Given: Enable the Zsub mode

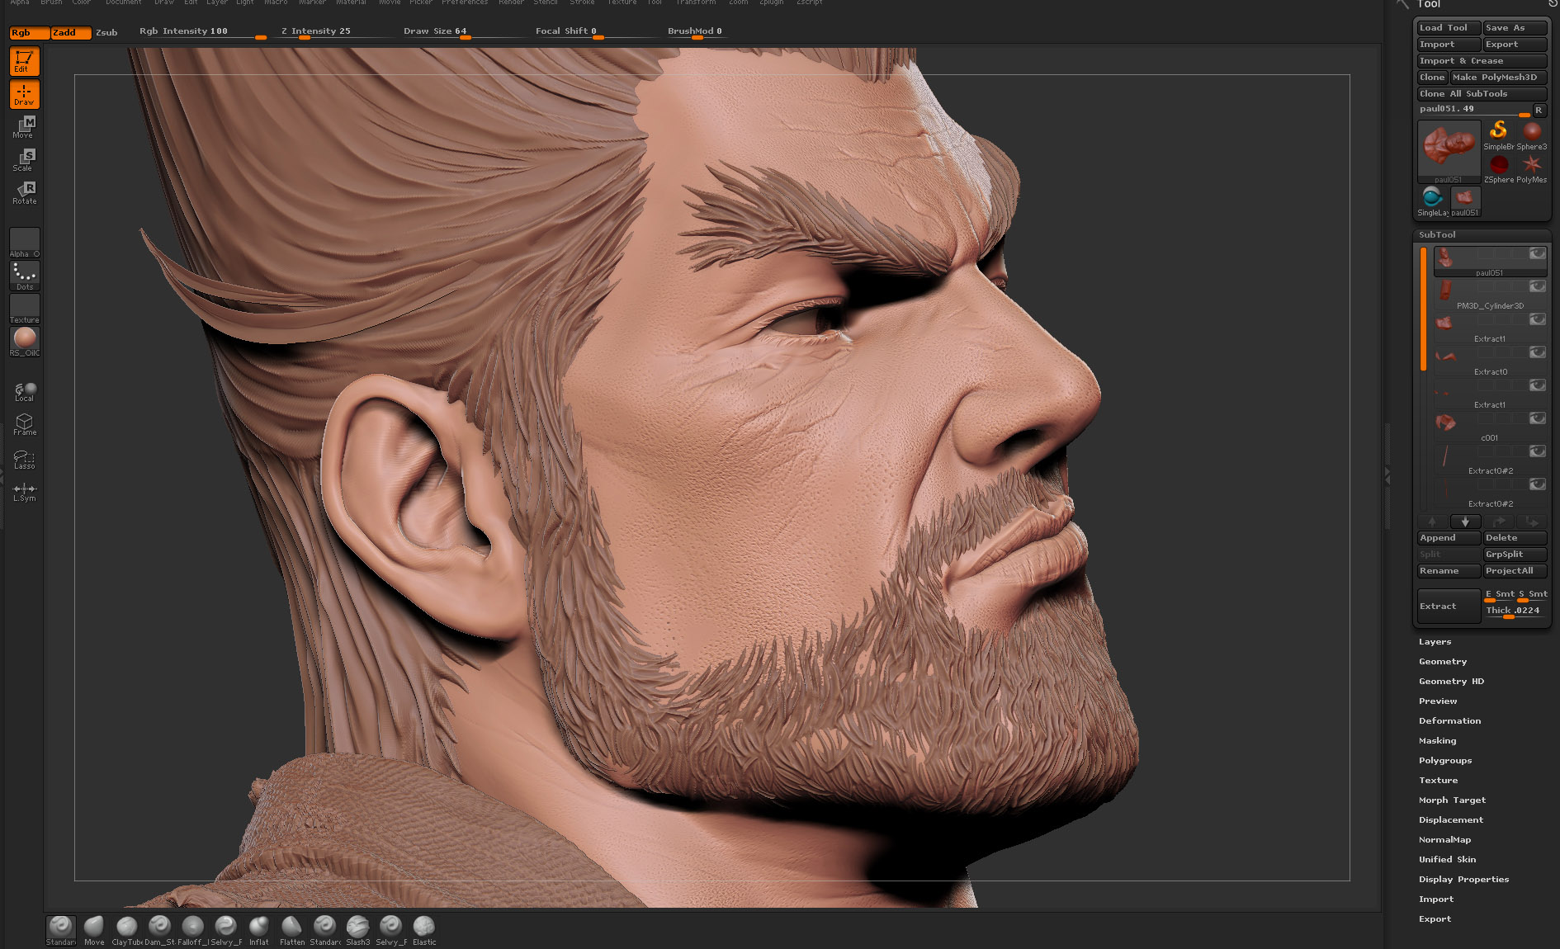Looking at the screenshot, I should click(106, 33).
